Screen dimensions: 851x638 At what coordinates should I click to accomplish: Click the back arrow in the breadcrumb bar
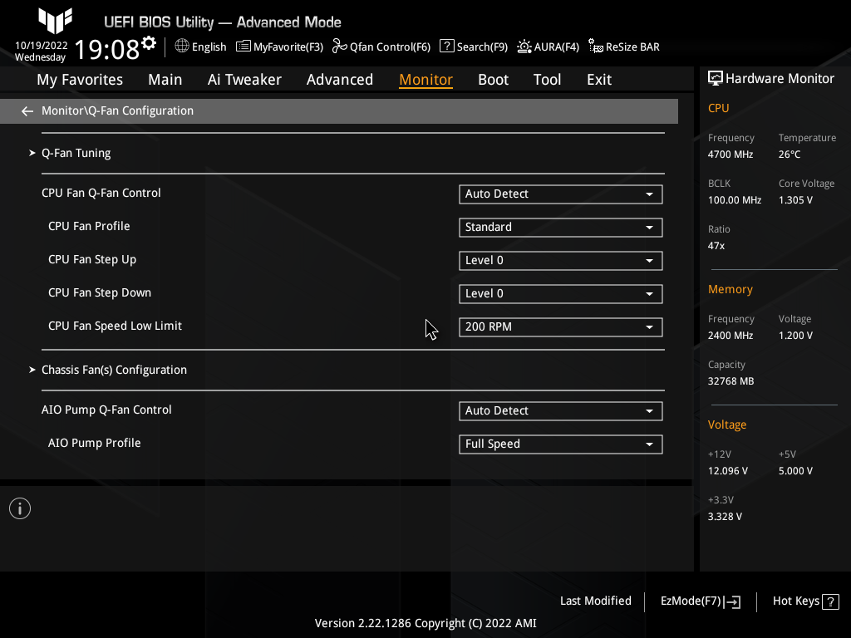27,110
